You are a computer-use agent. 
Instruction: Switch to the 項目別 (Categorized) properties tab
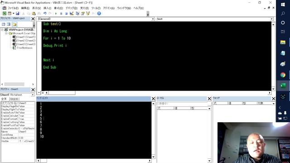click(x=14, y=99)
